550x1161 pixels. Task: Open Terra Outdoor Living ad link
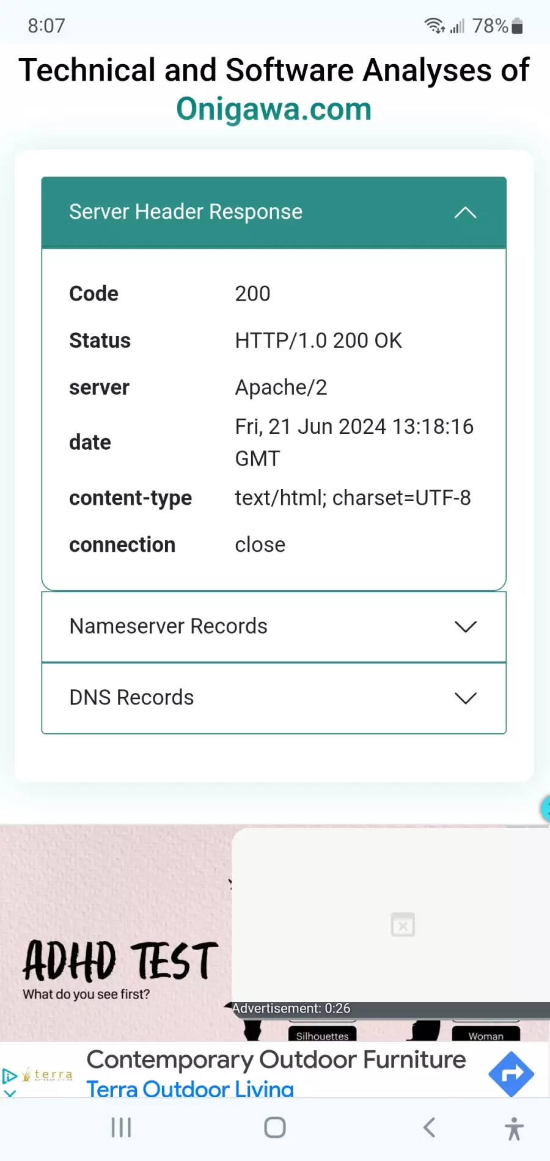point(190,1088)
